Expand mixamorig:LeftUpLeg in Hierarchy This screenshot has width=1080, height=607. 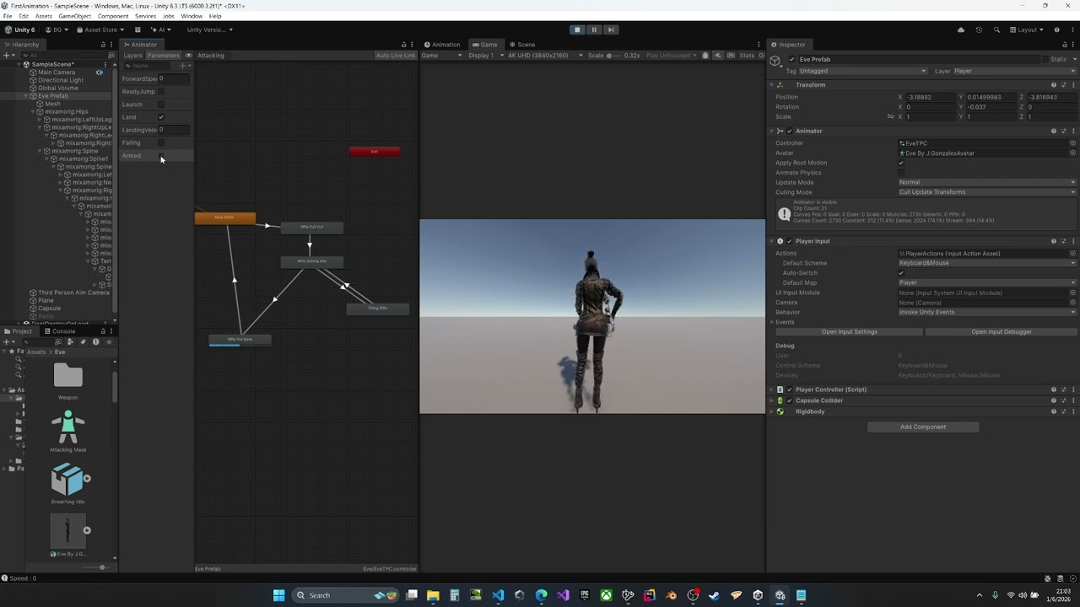tap(39, 120)
